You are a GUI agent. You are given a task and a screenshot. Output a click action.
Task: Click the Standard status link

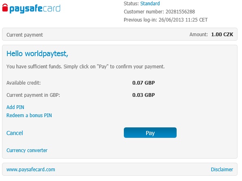point(150,4)
